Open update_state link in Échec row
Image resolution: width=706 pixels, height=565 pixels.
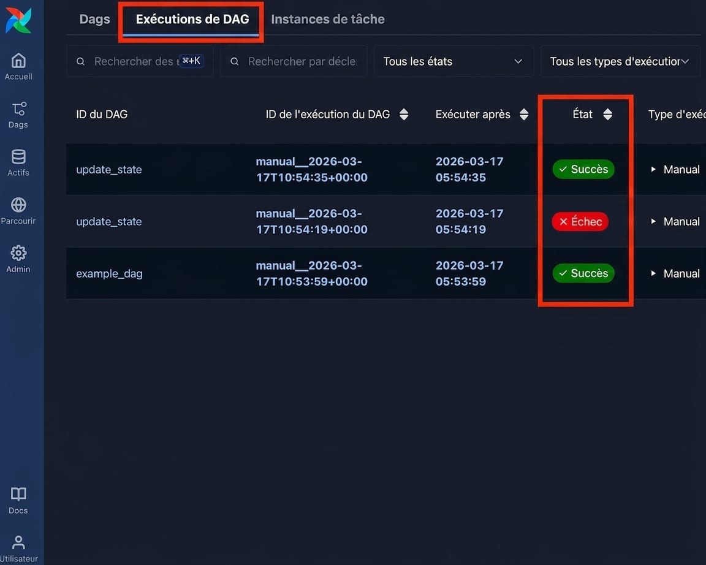109,221
